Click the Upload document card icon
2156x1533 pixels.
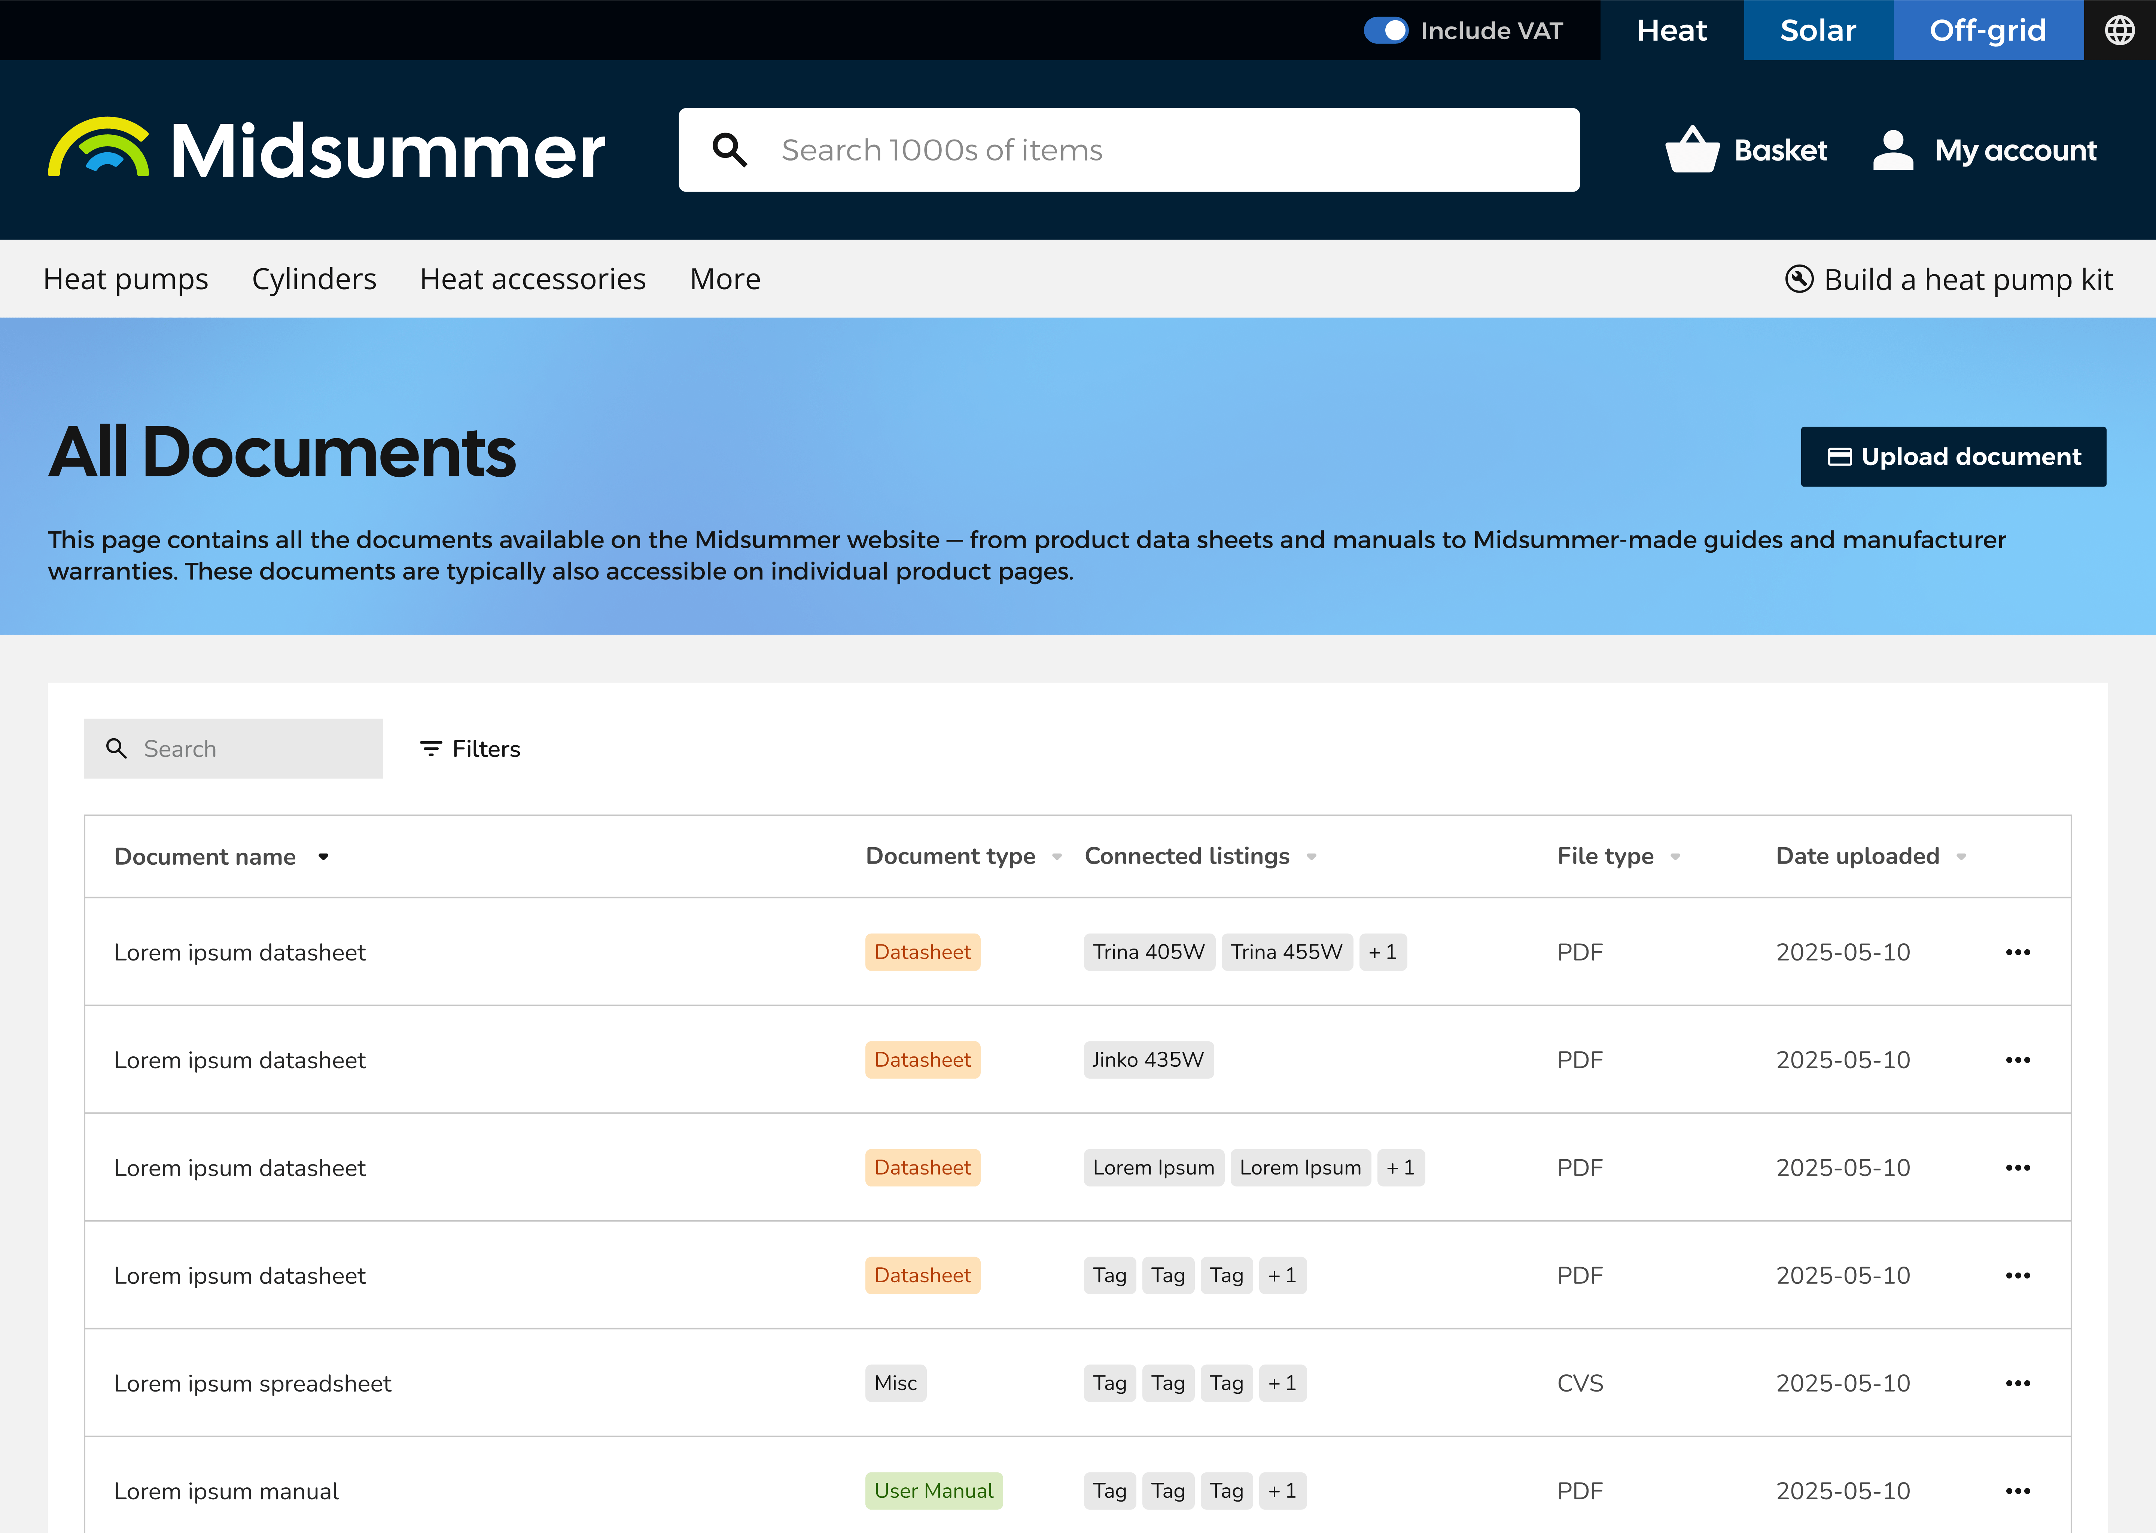[1840, 457]
